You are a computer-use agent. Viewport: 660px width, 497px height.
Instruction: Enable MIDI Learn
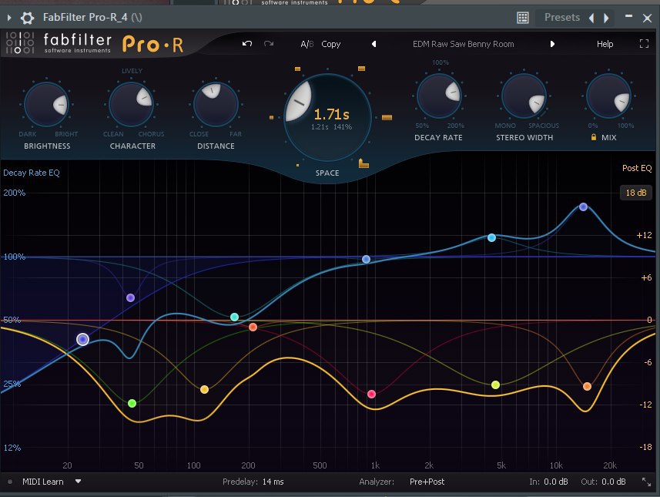coord(42,482)
